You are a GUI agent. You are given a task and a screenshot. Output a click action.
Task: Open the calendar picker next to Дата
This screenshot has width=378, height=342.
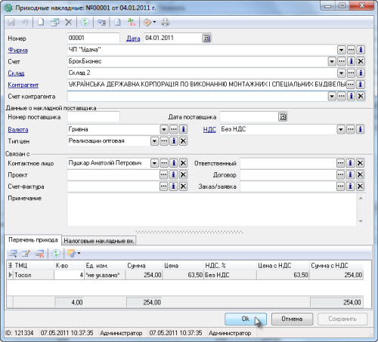tap(206, 39)
